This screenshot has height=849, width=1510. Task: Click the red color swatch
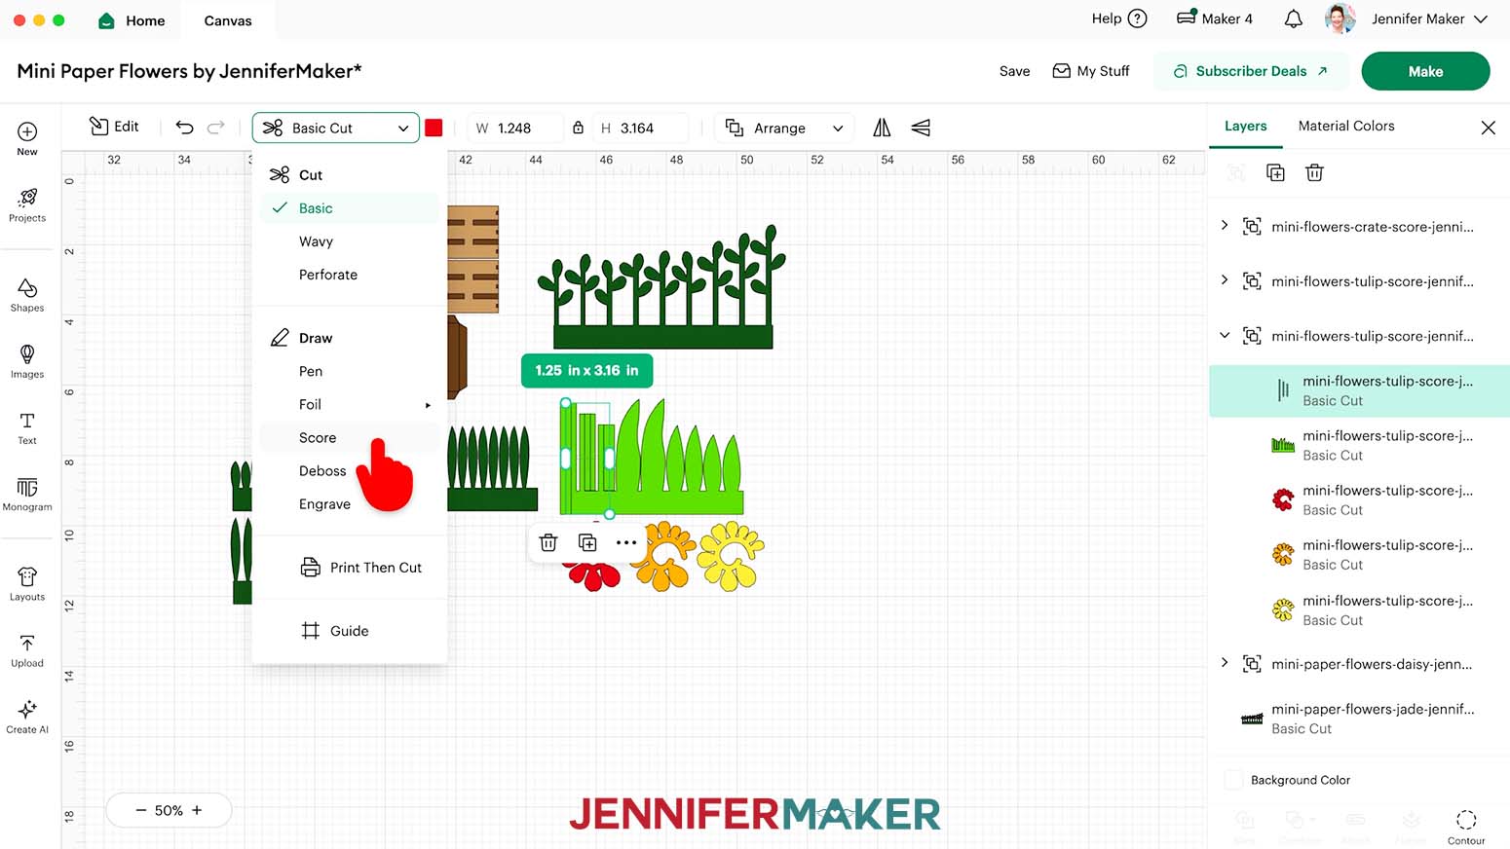click(434, 128)
